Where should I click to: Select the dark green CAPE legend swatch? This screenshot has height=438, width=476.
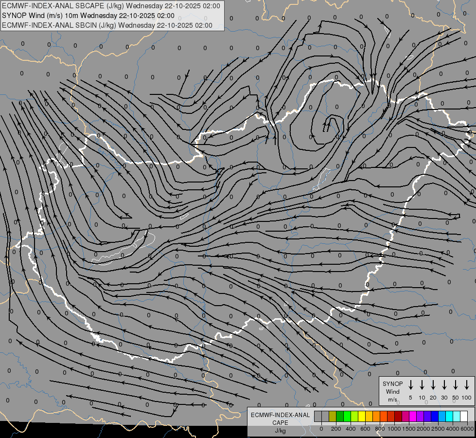pyautogui.click(x=340, y=416)
